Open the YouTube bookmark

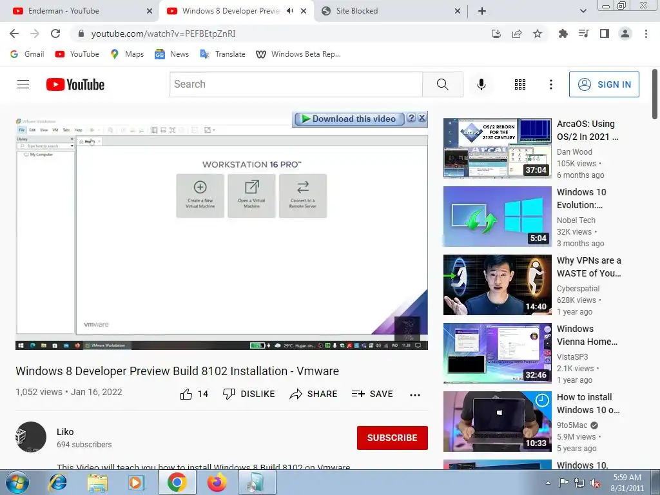point(77,54)
